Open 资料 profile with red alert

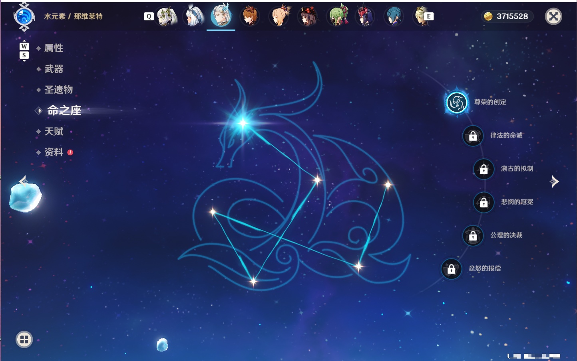pyautogui.click(x=54, y=152)
